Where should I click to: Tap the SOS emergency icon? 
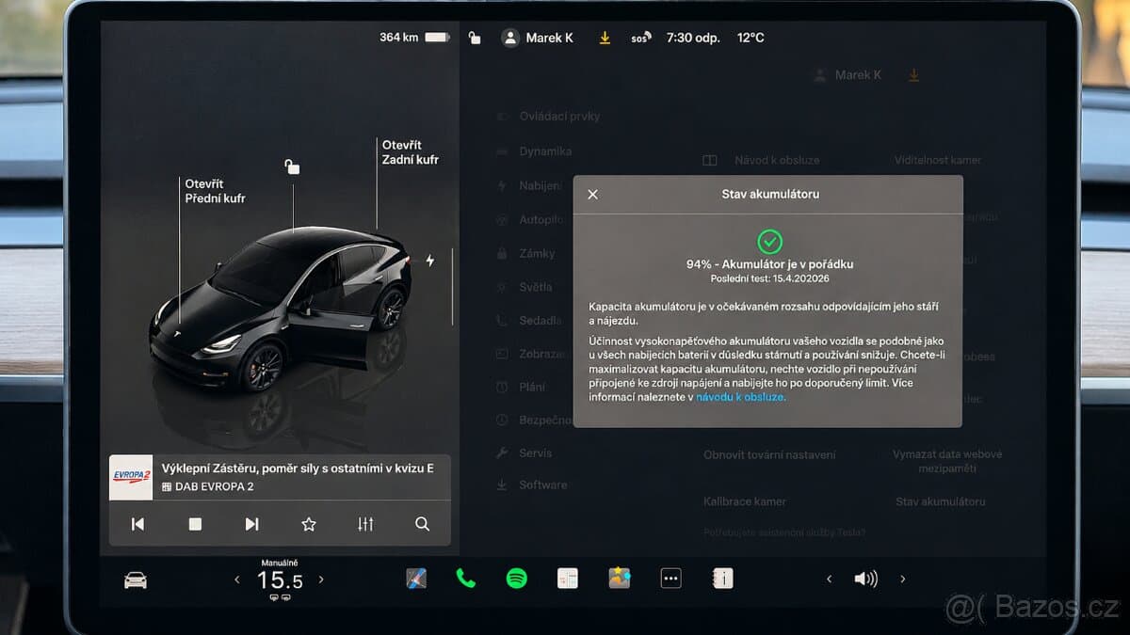point(641,38)
